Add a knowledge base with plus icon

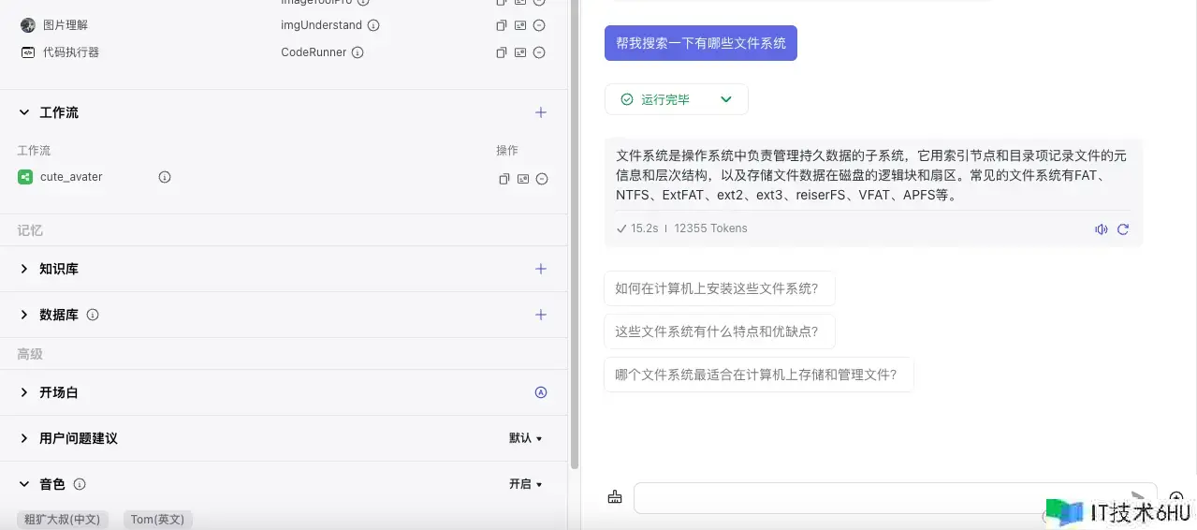coord(540,269)
